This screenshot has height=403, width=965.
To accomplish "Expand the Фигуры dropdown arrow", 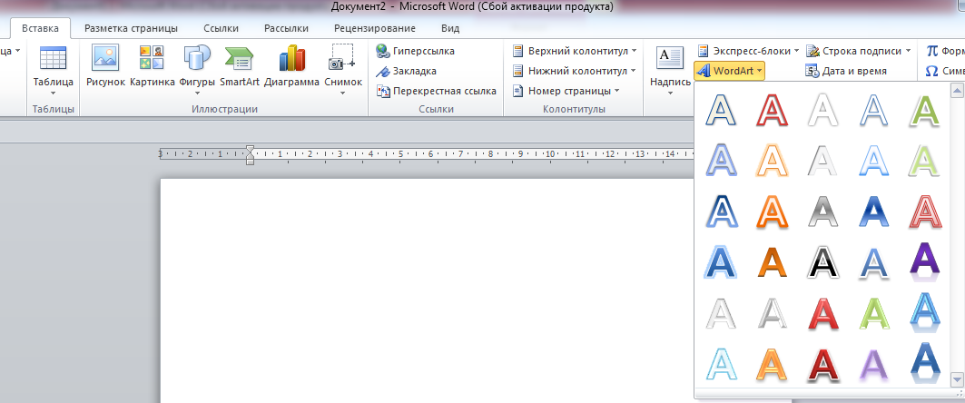I will pos(197,93).
